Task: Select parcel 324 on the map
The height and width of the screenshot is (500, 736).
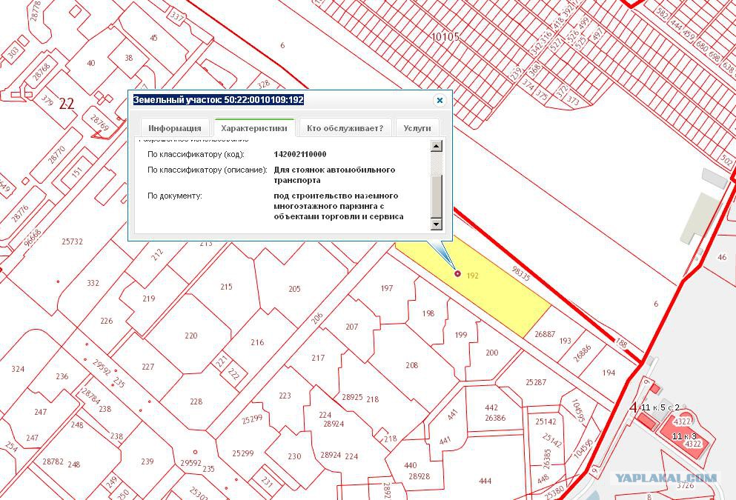Action: tap(18, 369)
